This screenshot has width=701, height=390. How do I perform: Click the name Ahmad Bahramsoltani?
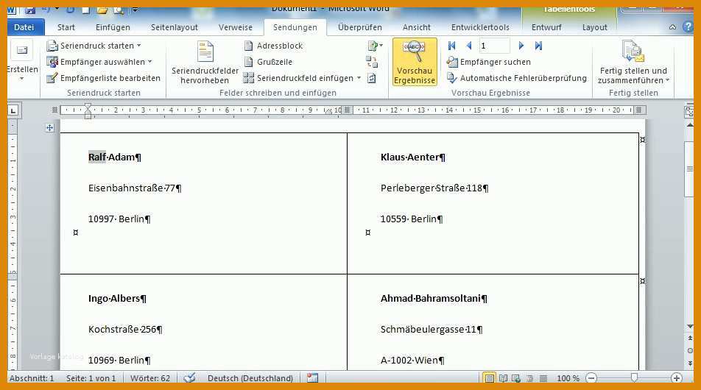pos(430,299)
